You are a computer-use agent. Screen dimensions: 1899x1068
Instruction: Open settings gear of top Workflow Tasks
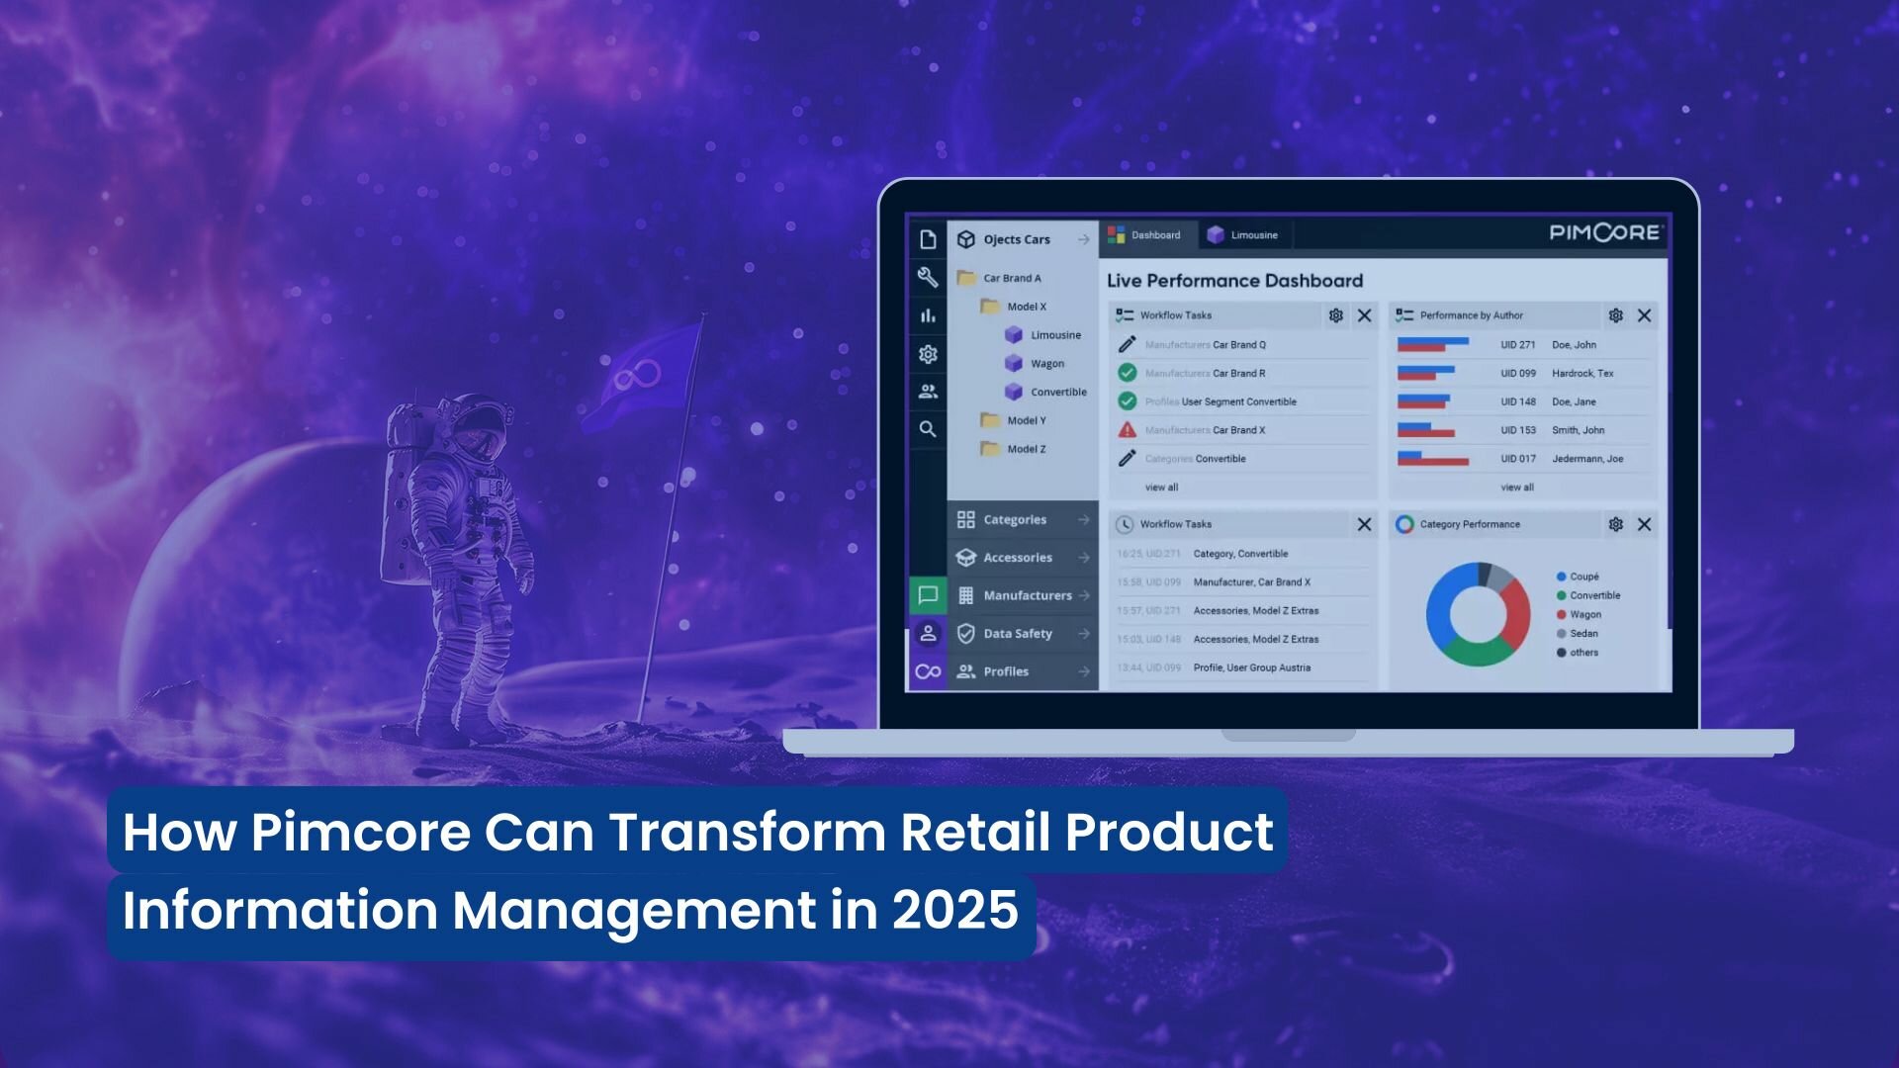click(1336, 315)
